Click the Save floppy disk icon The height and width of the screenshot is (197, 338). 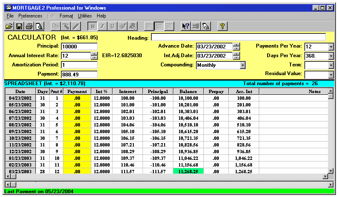point(19,26)
